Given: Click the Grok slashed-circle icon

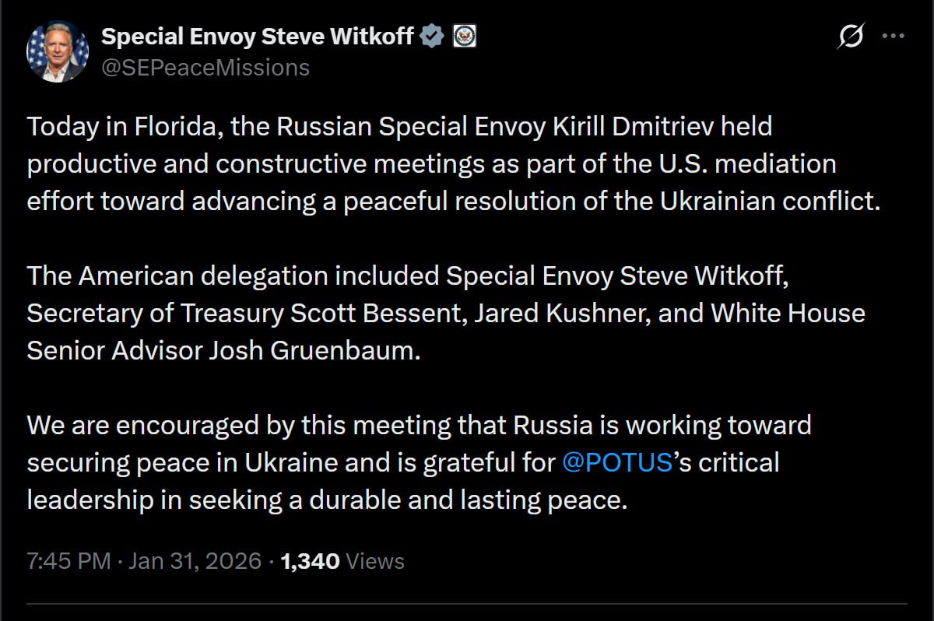Looking at the screenshot, I should point(851,36).
